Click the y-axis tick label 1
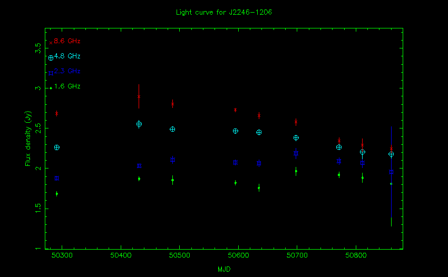 pos(38,249)
